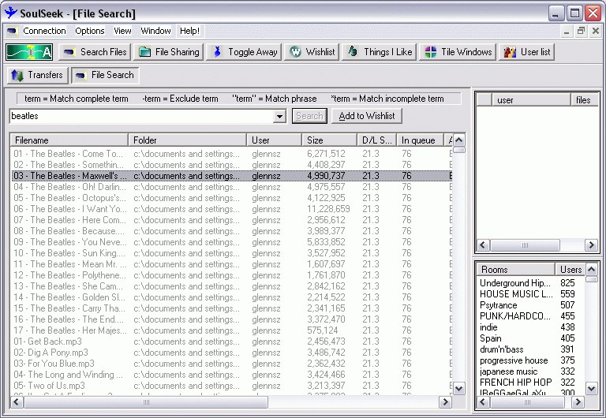Click the Add to Wishlist button
Viewport: 606px width, 418px height.
[x=367, y=116]
